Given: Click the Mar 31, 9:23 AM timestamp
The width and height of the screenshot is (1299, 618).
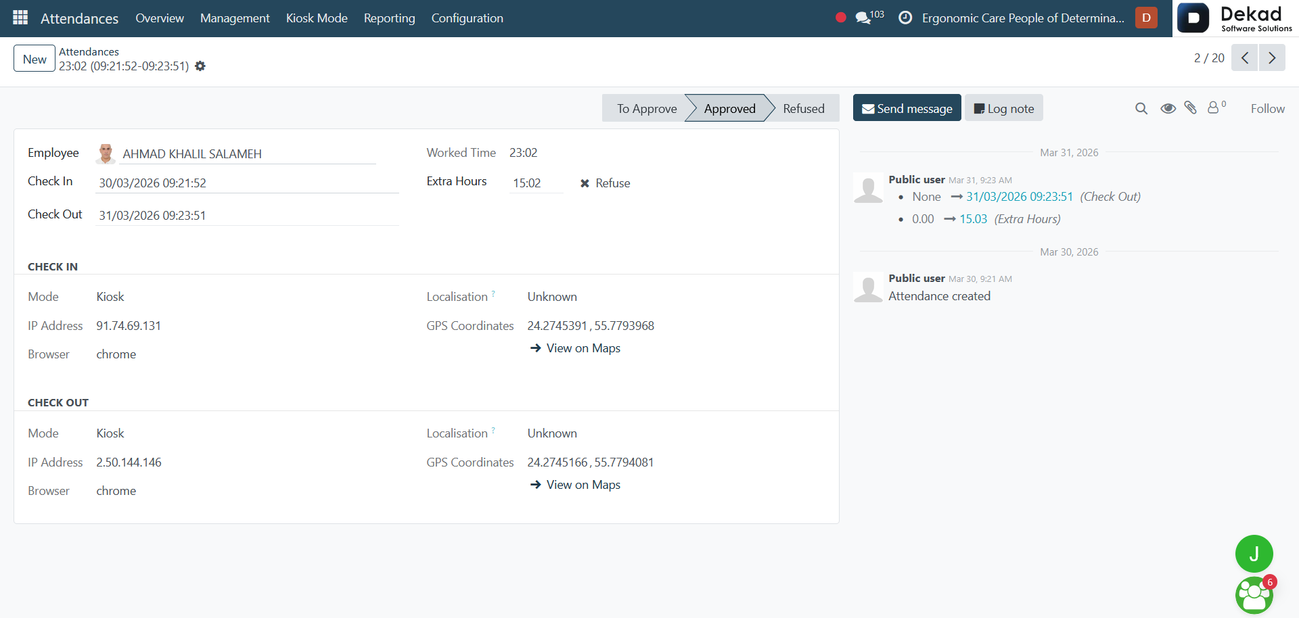Looking at the screenshot, I should (x=980, y=180).
